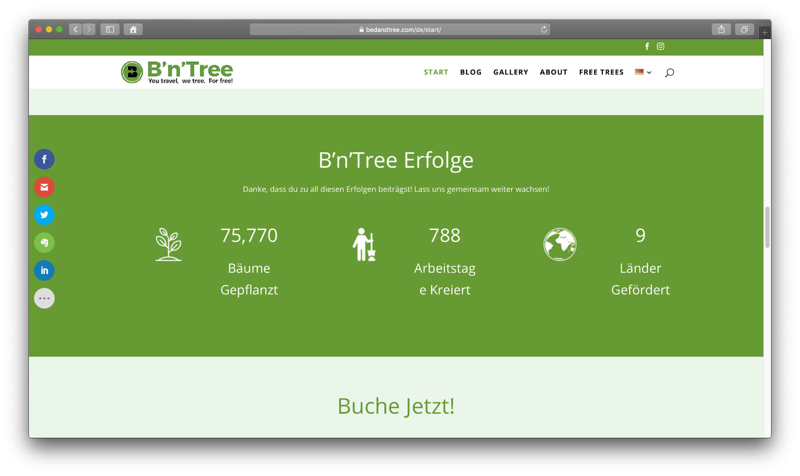
Task: Click the FREE TREES navigation link
Action: click(601, 72)
